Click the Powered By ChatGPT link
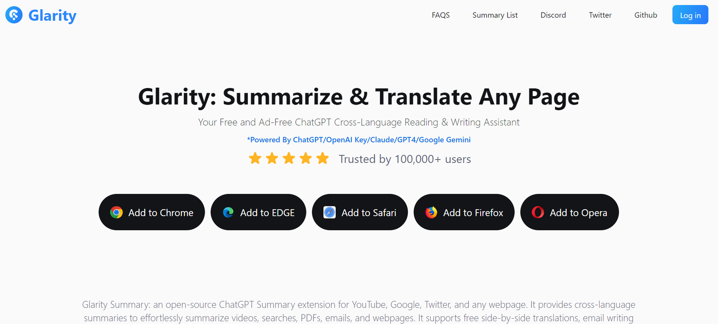Image resolution: width=718 pixels, height=324 pixels. (x=359, y=140)
